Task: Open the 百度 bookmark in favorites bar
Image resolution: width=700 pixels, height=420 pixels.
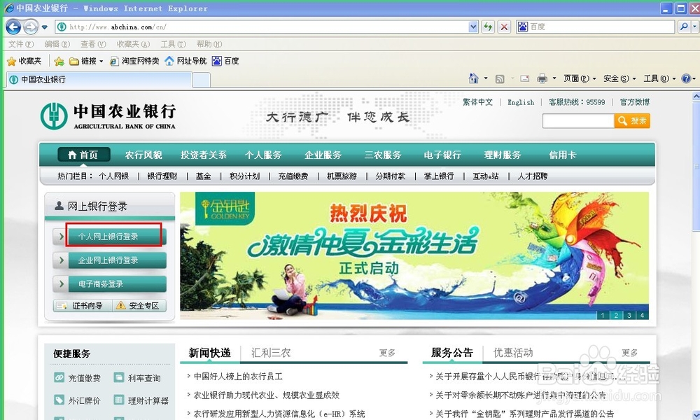Action: (x=225, y=61)
